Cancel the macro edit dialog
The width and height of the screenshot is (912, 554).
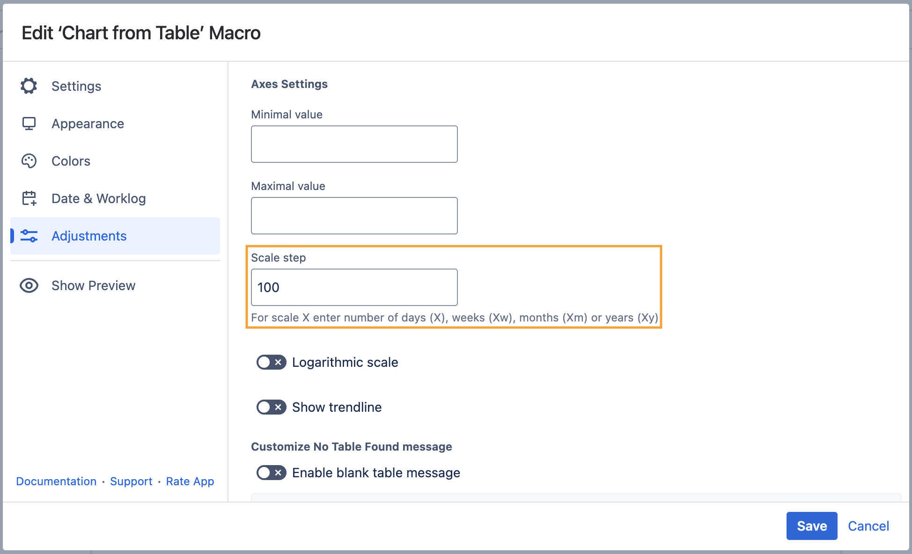[x=868, y=526]
